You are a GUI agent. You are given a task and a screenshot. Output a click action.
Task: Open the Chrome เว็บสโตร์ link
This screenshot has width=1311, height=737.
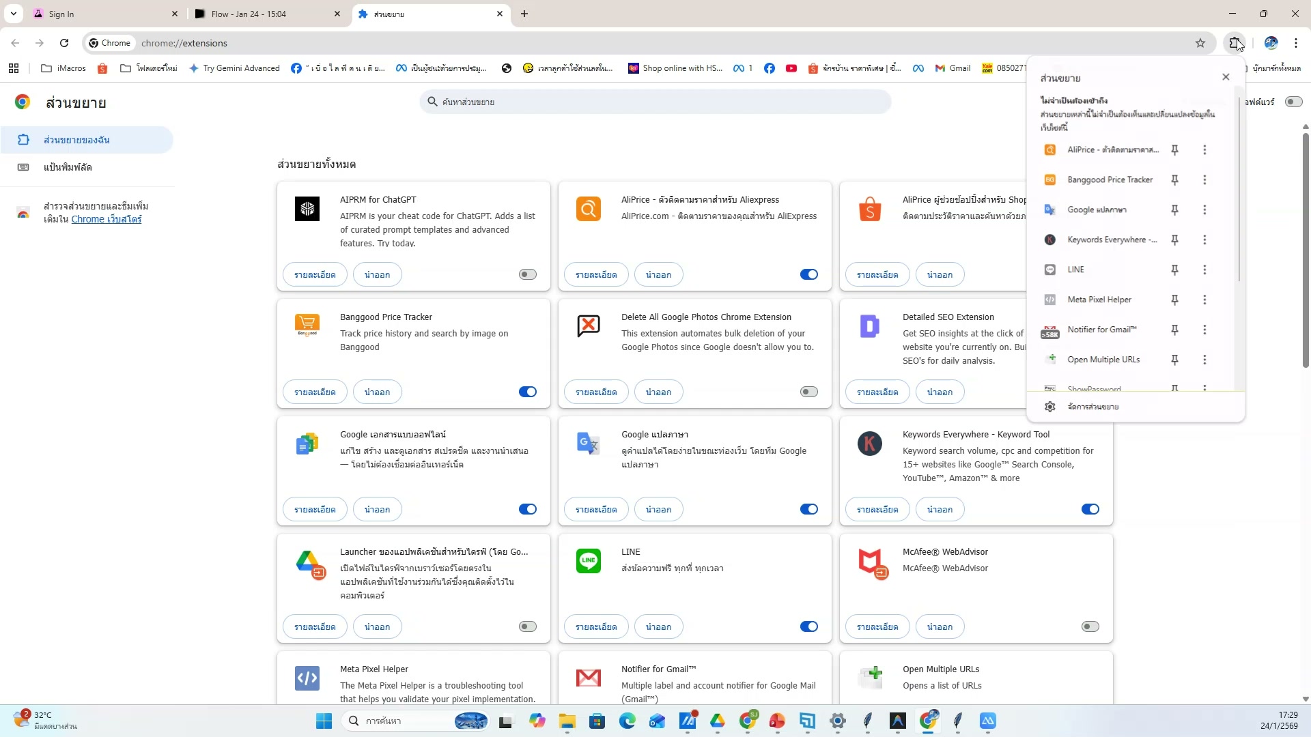[x=107, y=219]
